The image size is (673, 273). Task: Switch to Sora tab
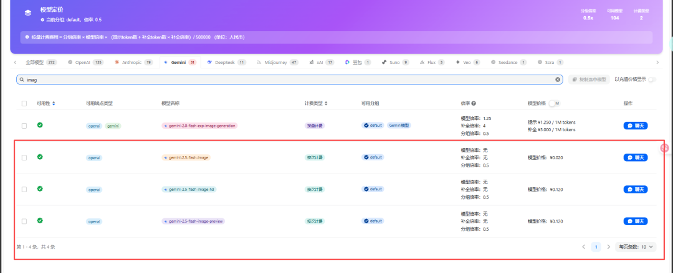point(550,62)
